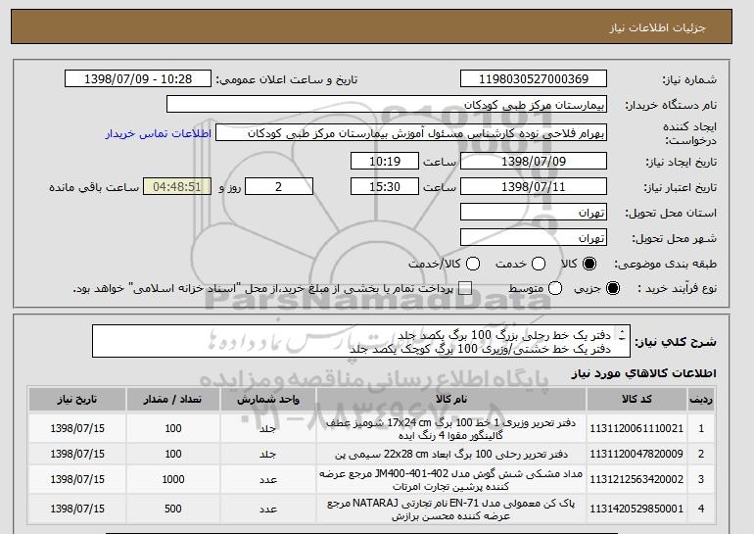Click the نام کالا column header

point(451,400)
